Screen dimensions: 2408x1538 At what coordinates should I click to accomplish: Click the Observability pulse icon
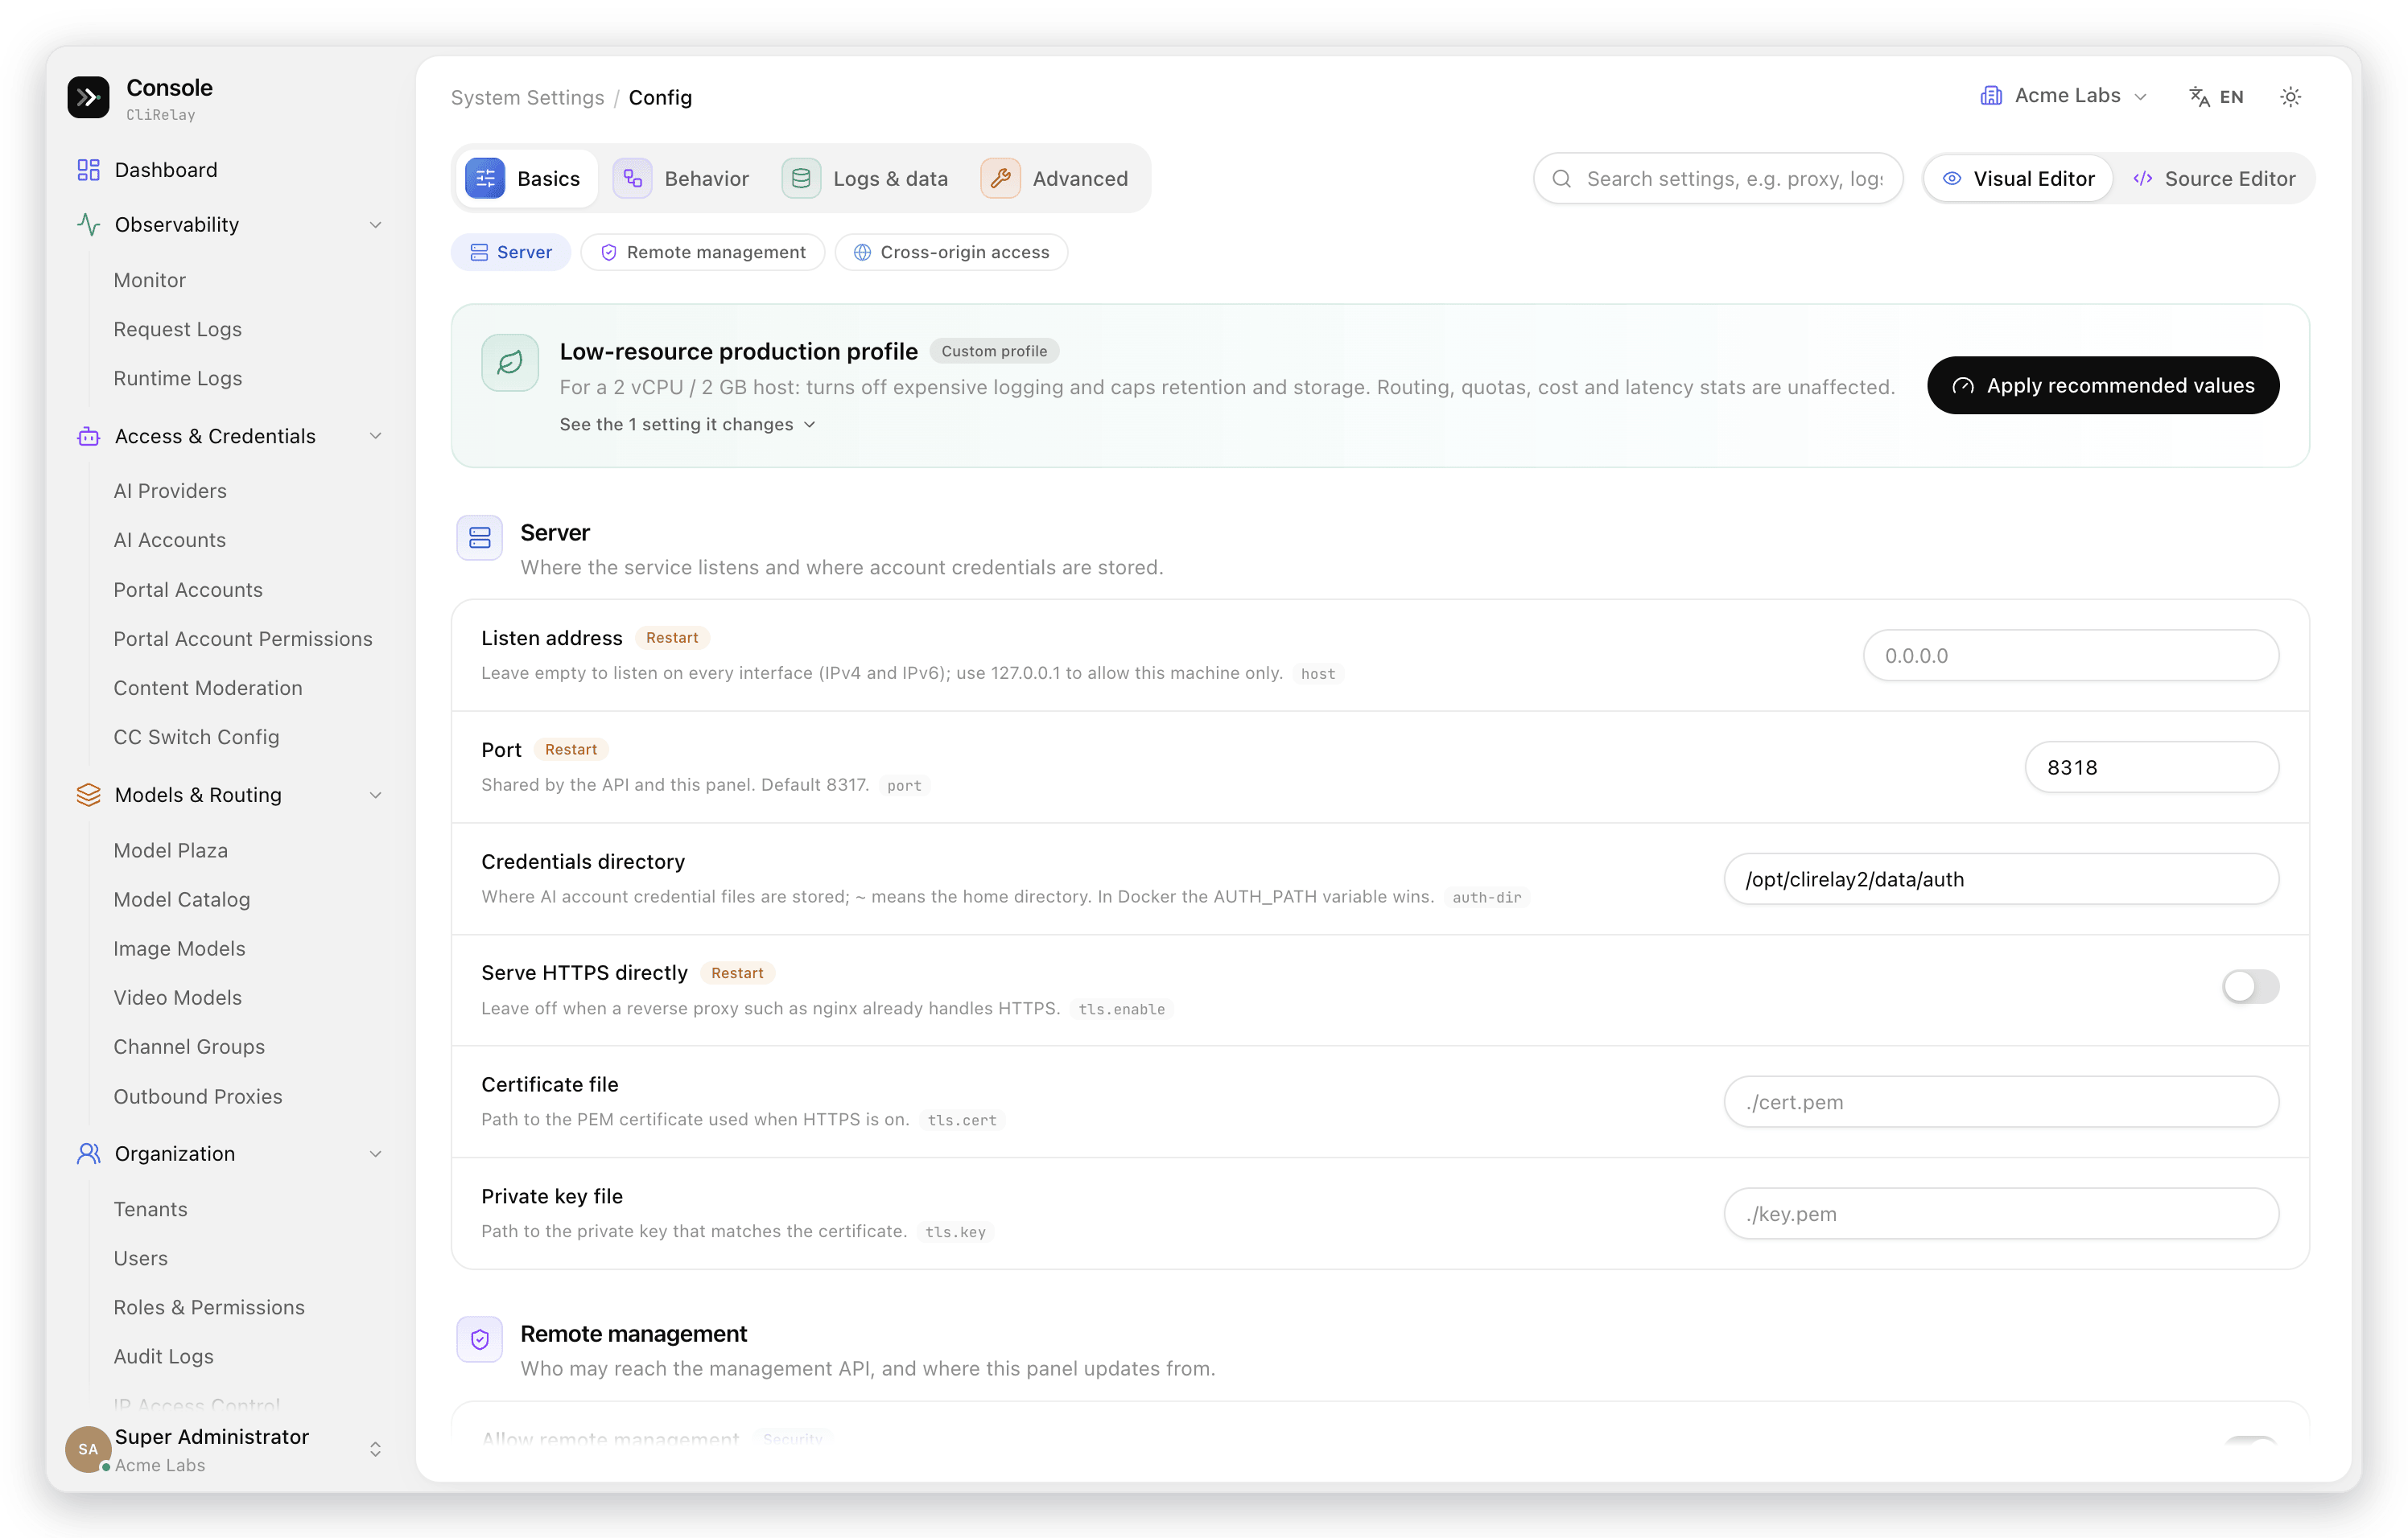[x=88, y=225]
